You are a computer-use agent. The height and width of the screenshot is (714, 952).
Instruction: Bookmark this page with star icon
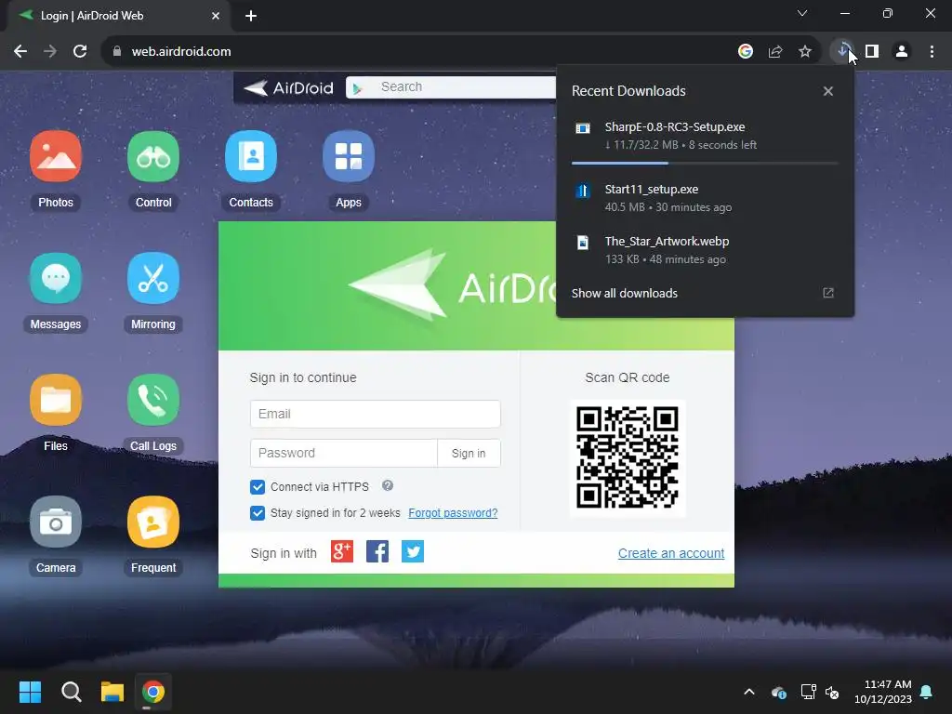point(805,52)
